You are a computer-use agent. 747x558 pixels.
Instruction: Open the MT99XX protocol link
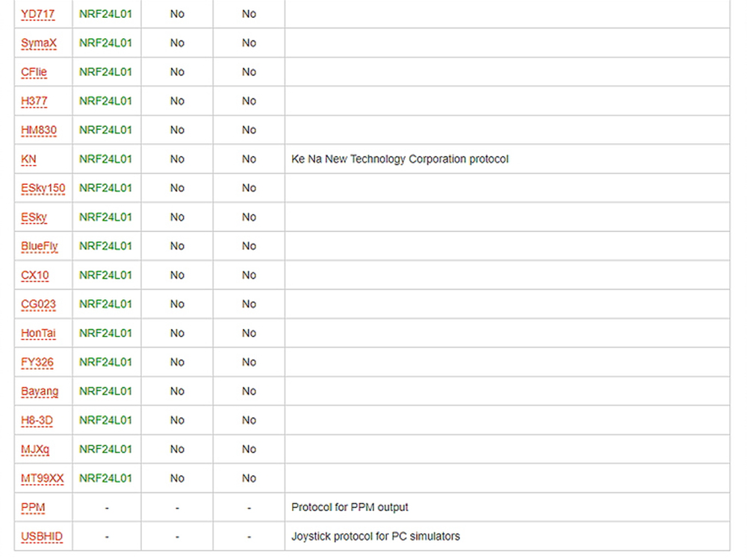[x=43, y=479]
